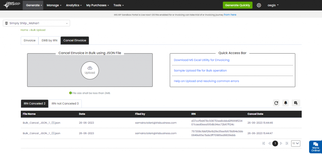Go to the last page of results
The image size is (322, 154).
[287, 143]
